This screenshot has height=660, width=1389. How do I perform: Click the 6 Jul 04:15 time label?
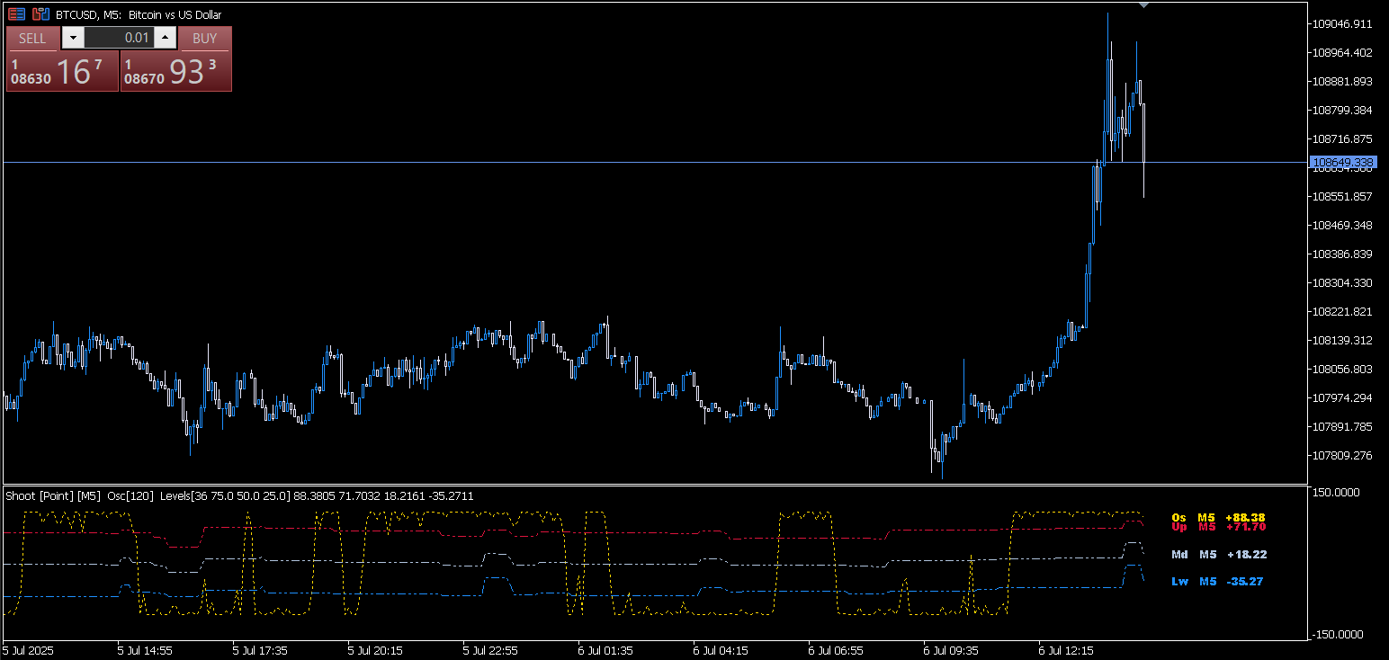[721, 649]
